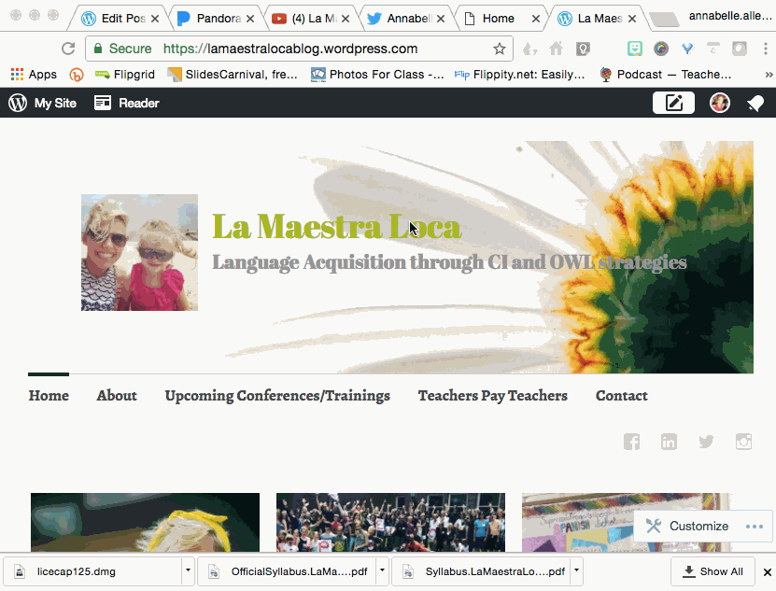Switch to the Pandora browser tab
The width and height of the screenshot is (776, 591).
pyautogui.click(x=217, y=17)
